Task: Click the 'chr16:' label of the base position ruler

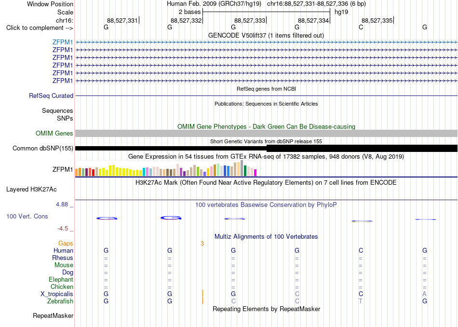Action: pyautogui.click(x=64, y=20)
